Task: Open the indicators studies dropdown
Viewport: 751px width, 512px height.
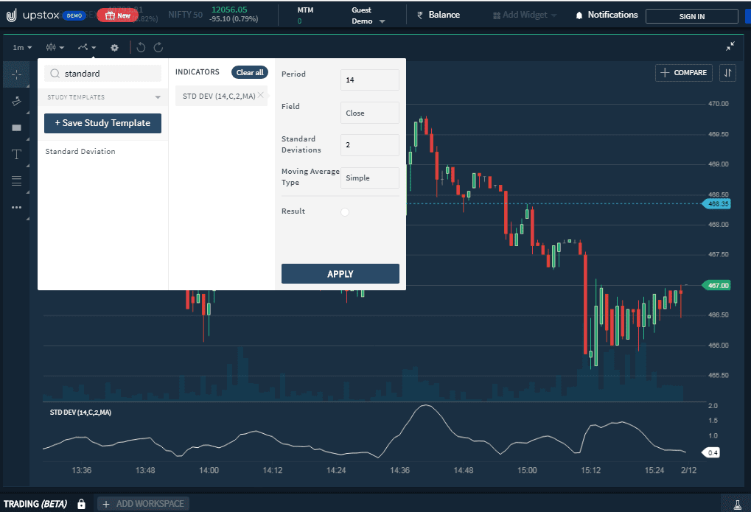Action: click(x=87, y=47)
